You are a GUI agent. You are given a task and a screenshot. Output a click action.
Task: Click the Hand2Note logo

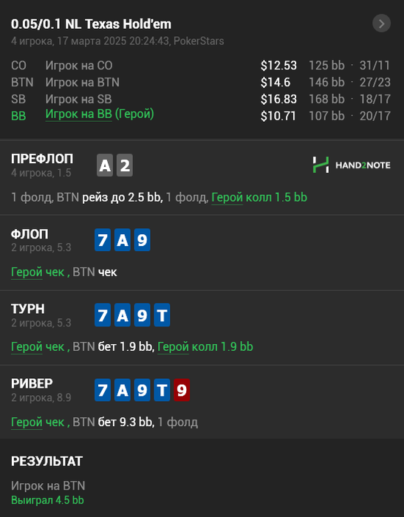pos(352,165)
